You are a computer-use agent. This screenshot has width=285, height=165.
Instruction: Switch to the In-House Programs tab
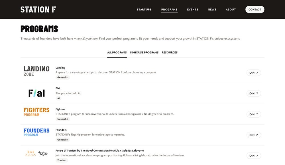coord(144,52)
